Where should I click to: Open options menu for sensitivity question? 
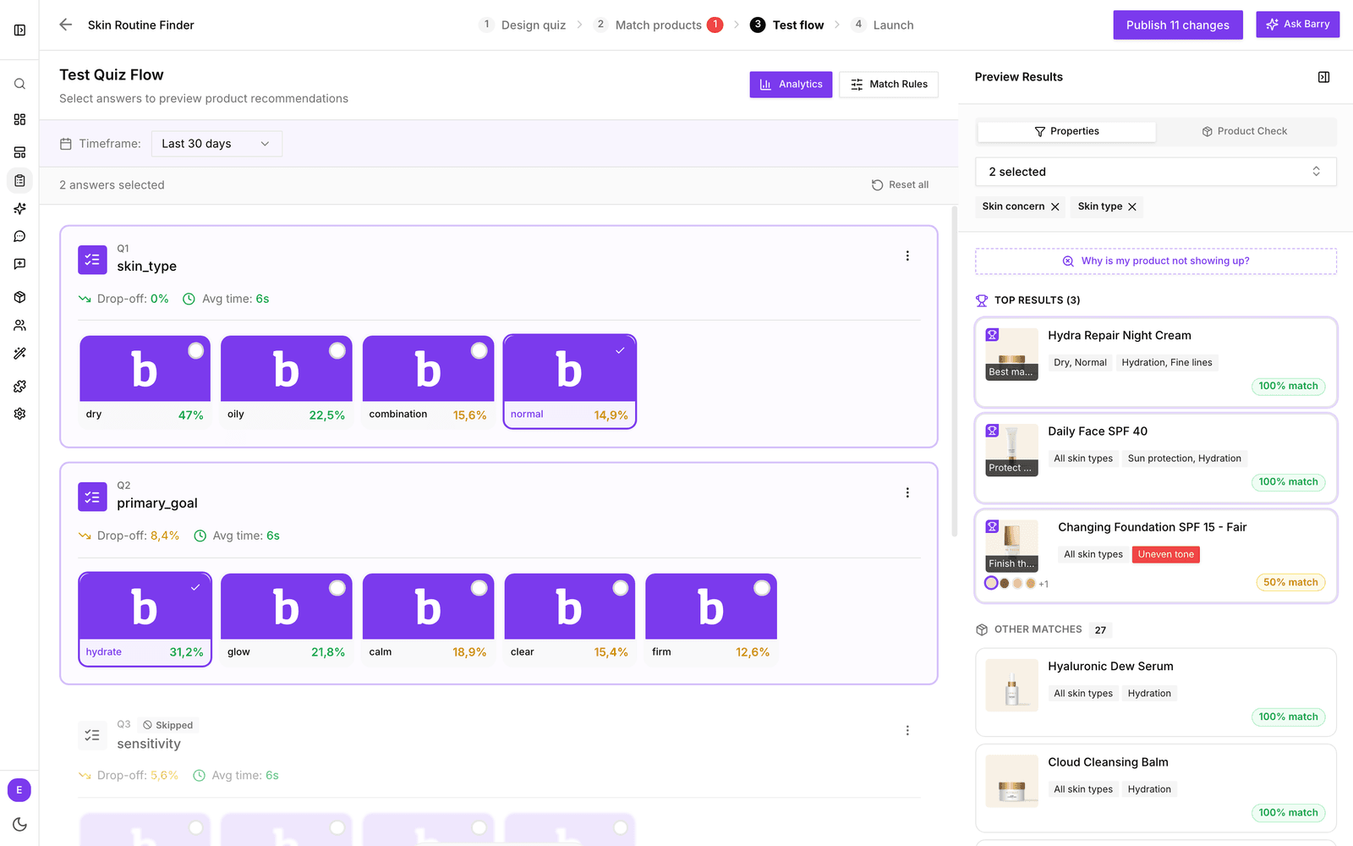pos(907,730)
